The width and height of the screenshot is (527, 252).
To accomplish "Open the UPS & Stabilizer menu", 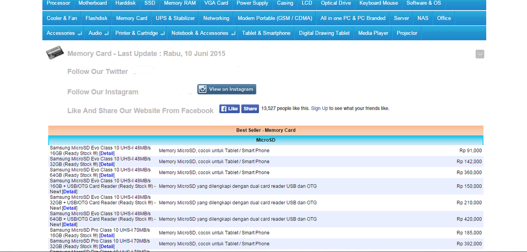I will pos(175,18).
